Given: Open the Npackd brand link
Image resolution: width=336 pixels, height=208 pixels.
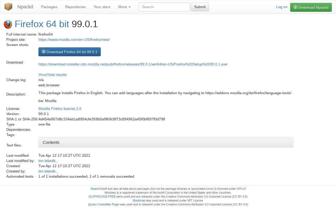Looking at the screenshot, I should point(25,7).
